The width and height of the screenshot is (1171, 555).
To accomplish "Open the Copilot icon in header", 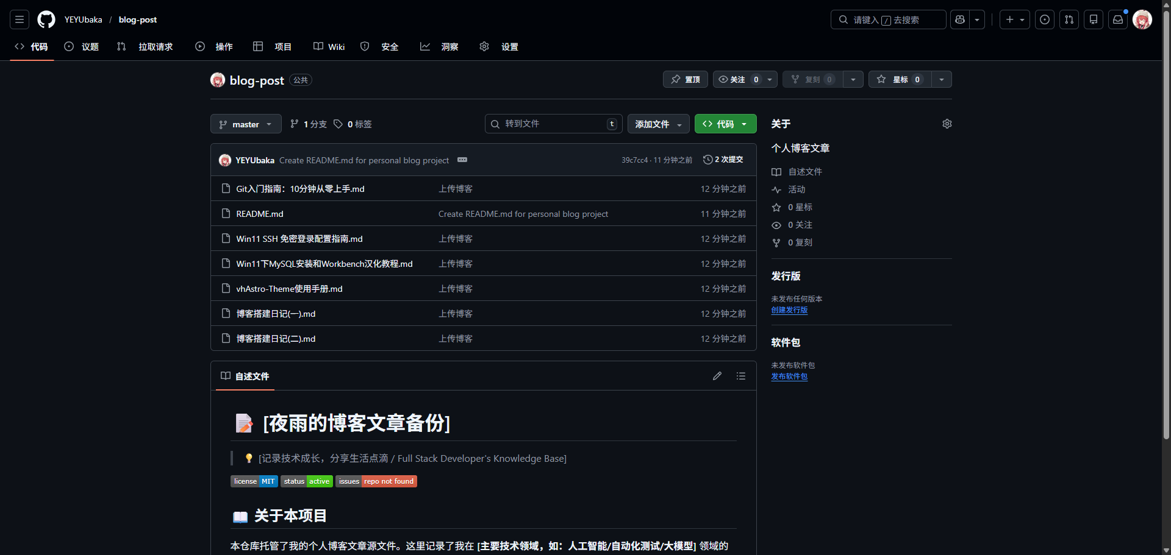I will click(x=960, y=19).
